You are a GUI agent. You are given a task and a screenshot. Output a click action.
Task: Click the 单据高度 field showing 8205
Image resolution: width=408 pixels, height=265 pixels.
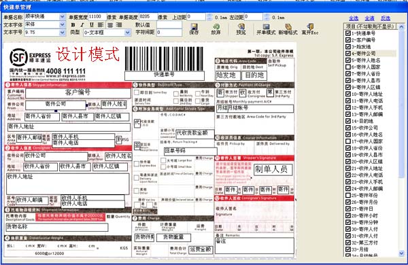148,17
